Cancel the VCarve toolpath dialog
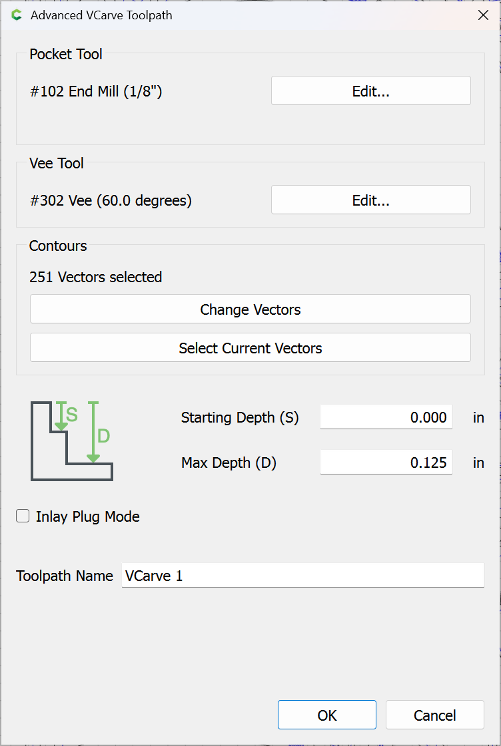The image size is (501, 746). pyautogui.click(x=434, y=715)
